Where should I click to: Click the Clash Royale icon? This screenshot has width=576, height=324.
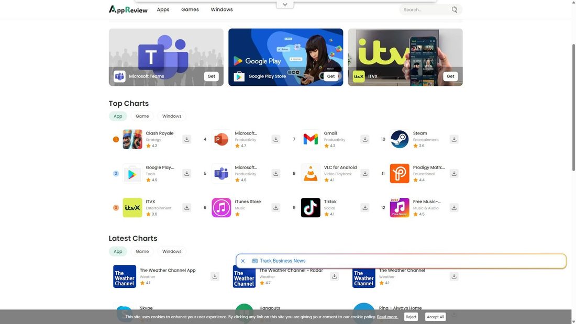(132, 139)
